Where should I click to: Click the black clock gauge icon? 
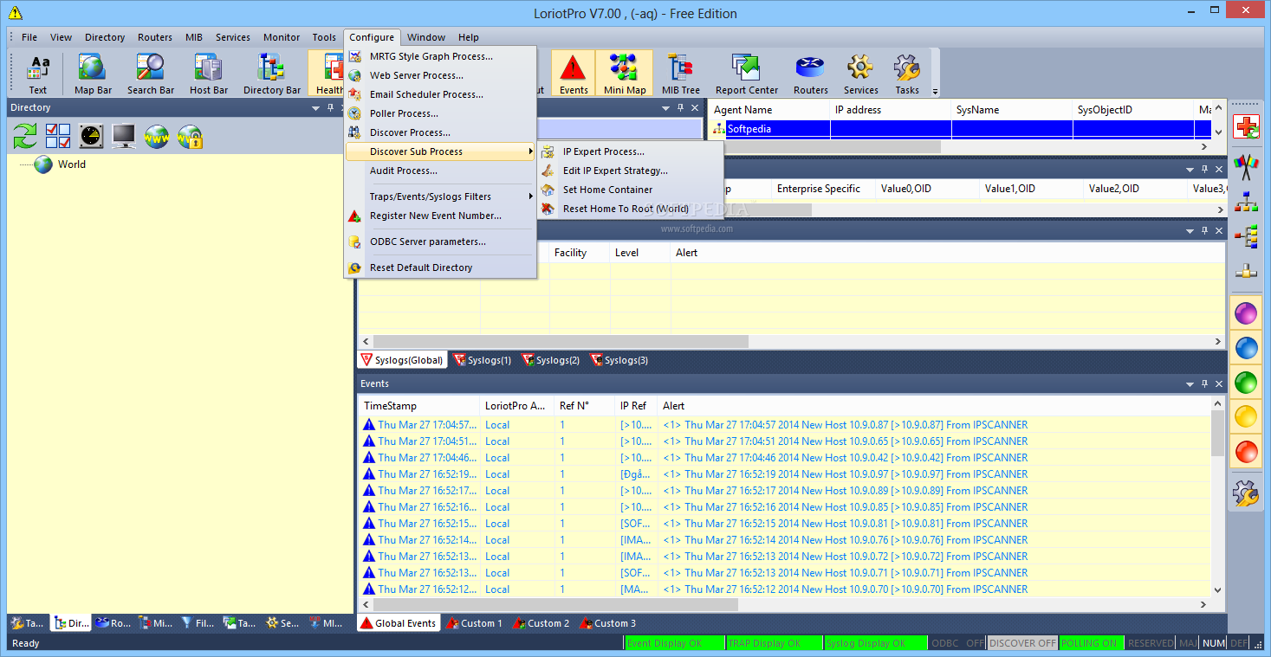pos(91,136)
